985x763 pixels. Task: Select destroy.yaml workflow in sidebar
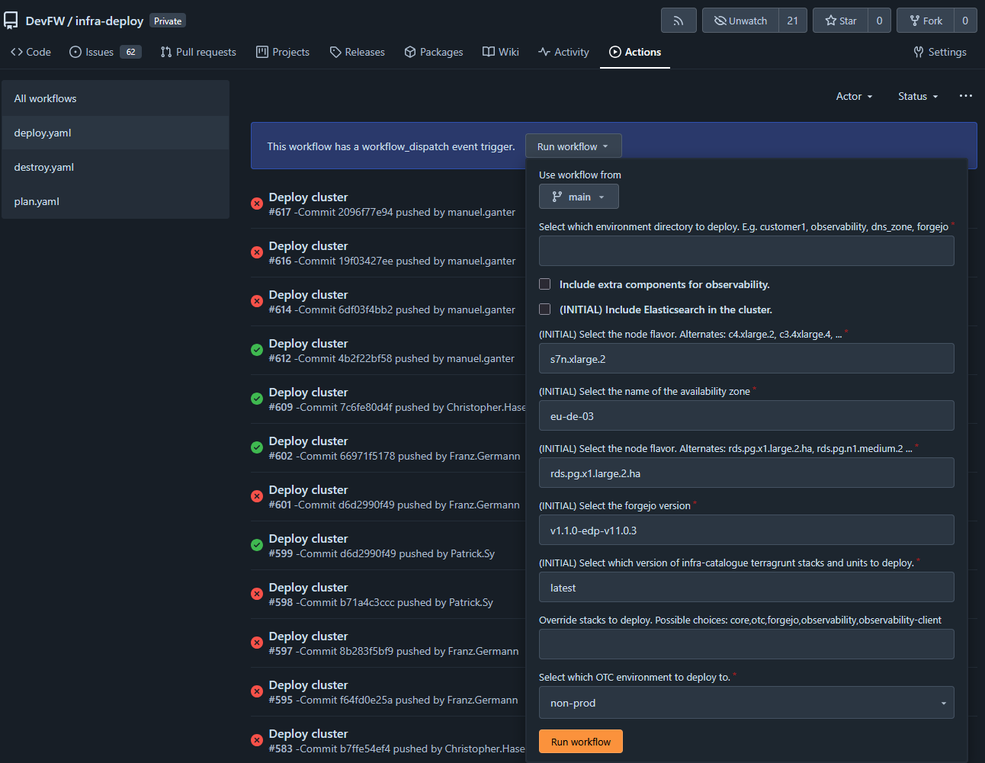coord(44,167)
